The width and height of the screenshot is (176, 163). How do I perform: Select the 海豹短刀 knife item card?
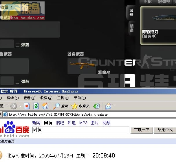pos(158,25)
